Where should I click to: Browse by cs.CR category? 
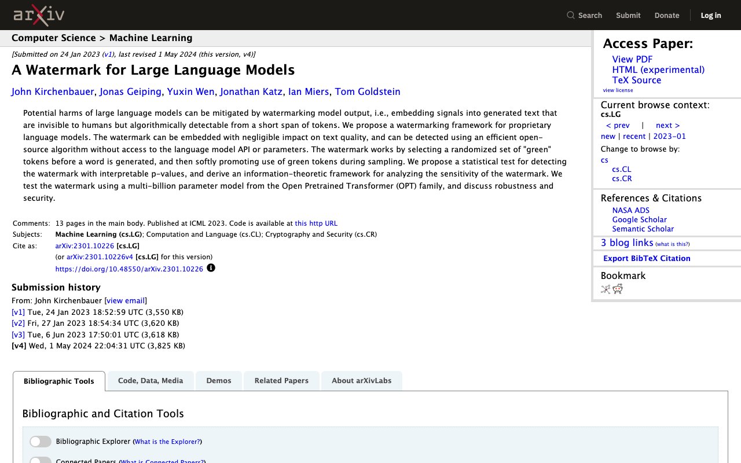(622, 179)
